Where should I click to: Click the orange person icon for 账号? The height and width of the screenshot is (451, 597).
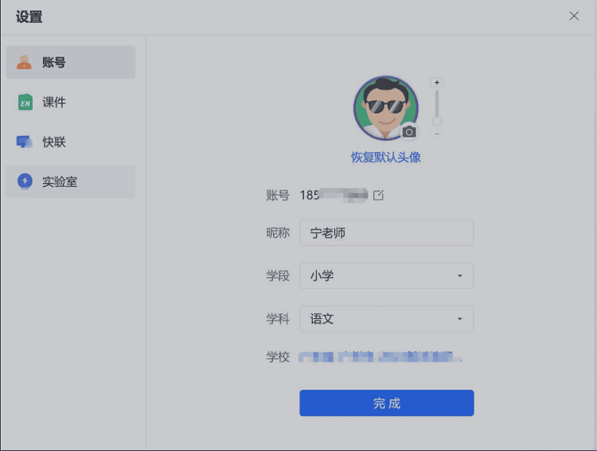pos(25,62)
